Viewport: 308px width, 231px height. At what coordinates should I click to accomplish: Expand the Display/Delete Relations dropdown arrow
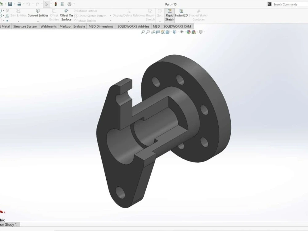(x=129, y=22)
